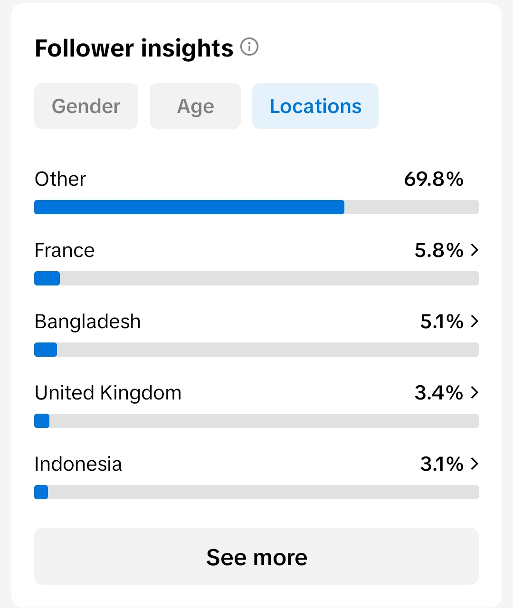Switch to the Gender tab
The width and height of the screenshot is (513, 608).
click(x=86, y=106)
